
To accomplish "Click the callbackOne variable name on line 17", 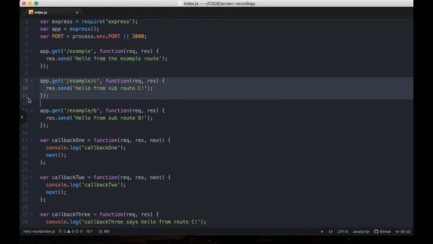I will pos(68,140).
